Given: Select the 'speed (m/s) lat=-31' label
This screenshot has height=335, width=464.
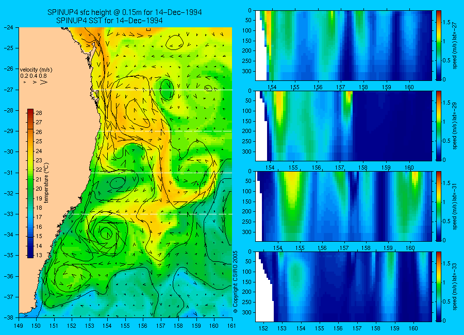Looking at the screenshot, I should [455, 206].
